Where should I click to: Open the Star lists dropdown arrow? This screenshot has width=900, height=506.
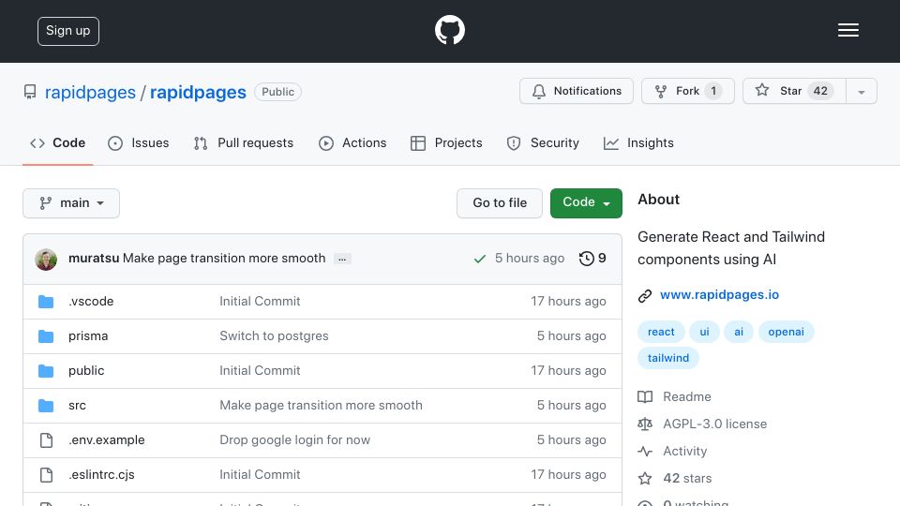click(x=861, y=91)
